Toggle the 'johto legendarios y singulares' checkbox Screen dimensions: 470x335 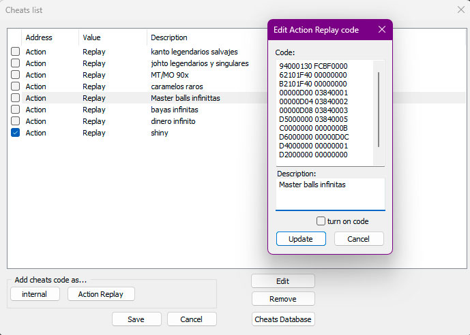coord(15,63)
